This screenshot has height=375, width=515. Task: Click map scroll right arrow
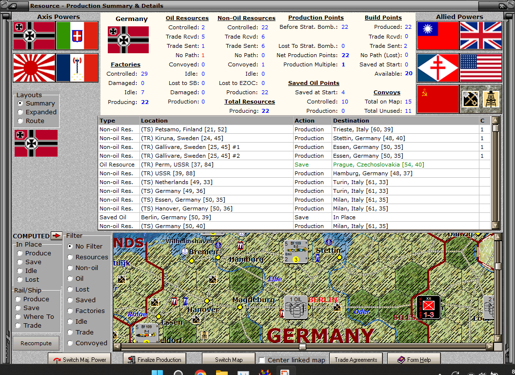[x=490, y=347]
